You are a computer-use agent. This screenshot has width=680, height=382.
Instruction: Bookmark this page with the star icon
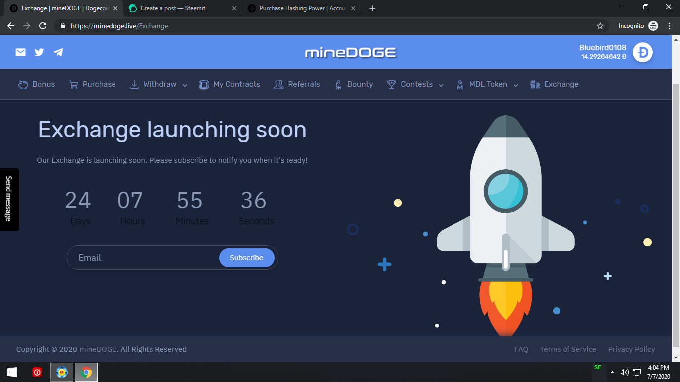pyautogui.click(x=600, y=26)
